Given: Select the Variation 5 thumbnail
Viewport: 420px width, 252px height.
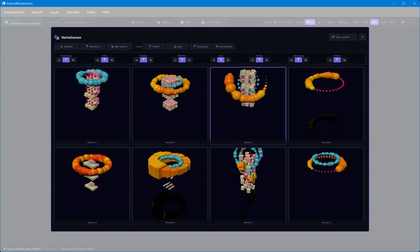Looking at the screenshot, I should pyautogui.click(x=92, y=185).
